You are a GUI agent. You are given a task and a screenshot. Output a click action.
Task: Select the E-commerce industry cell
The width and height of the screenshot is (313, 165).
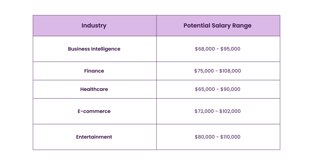[x=94, y=111]
